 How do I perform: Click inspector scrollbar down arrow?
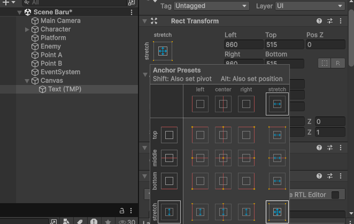pyautogui.click(x=351, y=213)
